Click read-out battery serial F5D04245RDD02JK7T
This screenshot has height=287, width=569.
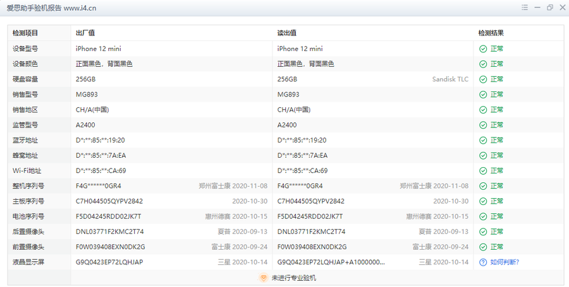[x=310, y=216]
